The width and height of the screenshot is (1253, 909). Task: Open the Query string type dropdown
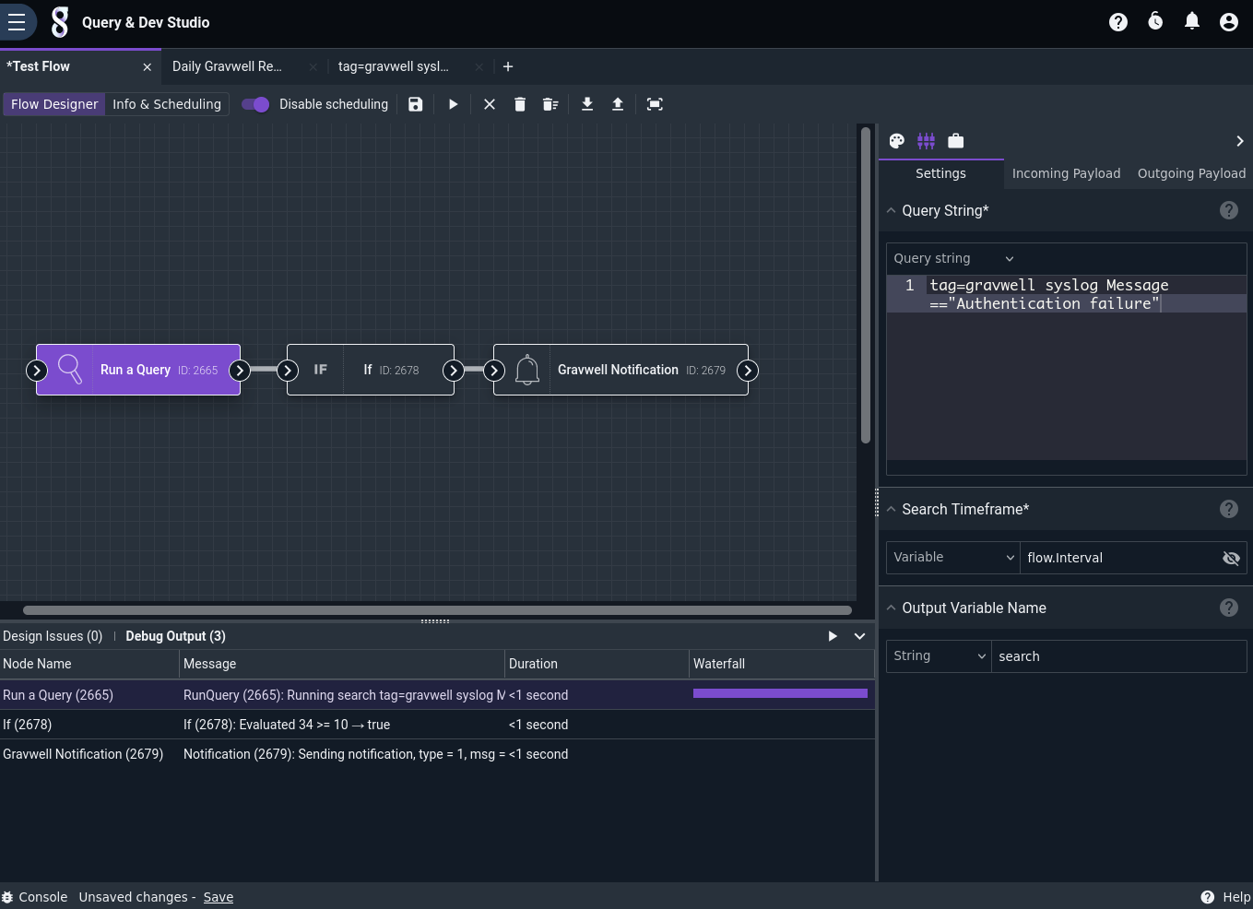click(x=953, y=259)
